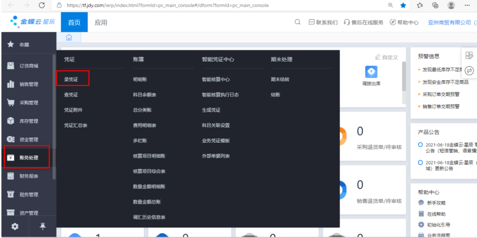Click the settings gear in sidebar bottom
477x238 pixels.
[15, 227]
